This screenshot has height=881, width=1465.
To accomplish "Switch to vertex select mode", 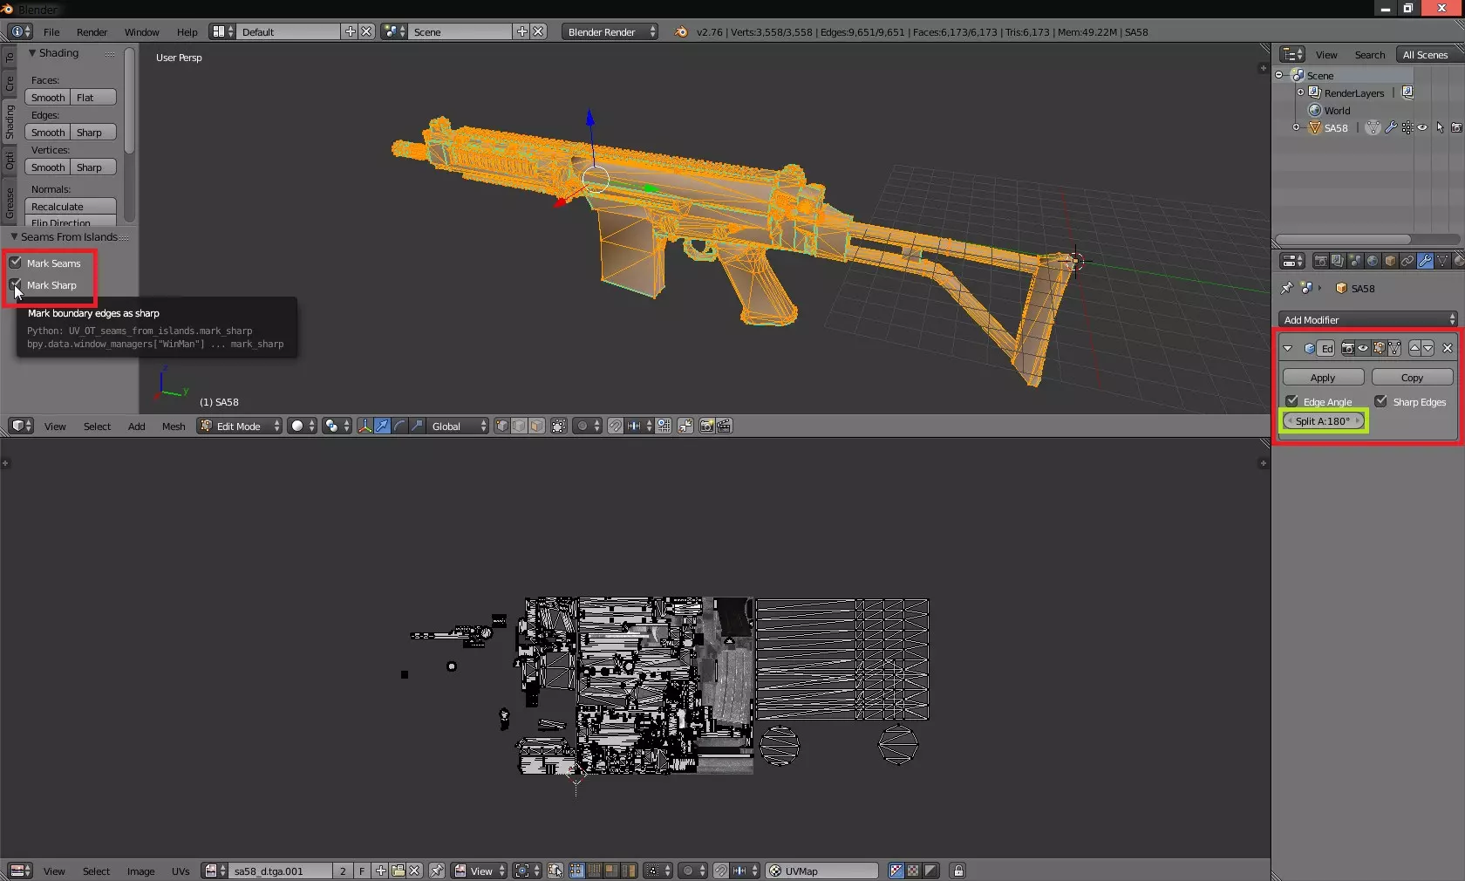I will coord(502,426).
